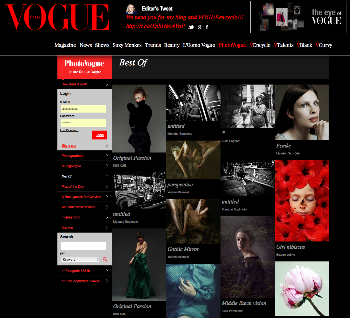Image resolution: width=350 pixels, height=318 pixels.
Task: Open Pics of the Day link
Action: (73, 187)
